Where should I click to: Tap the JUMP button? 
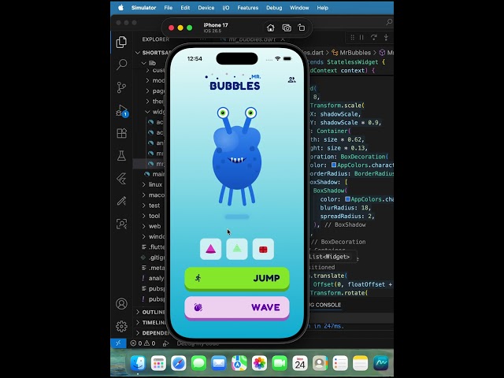(237, 278)
